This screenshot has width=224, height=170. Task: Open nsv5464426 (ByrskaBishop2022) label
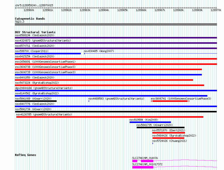point(174,136)
